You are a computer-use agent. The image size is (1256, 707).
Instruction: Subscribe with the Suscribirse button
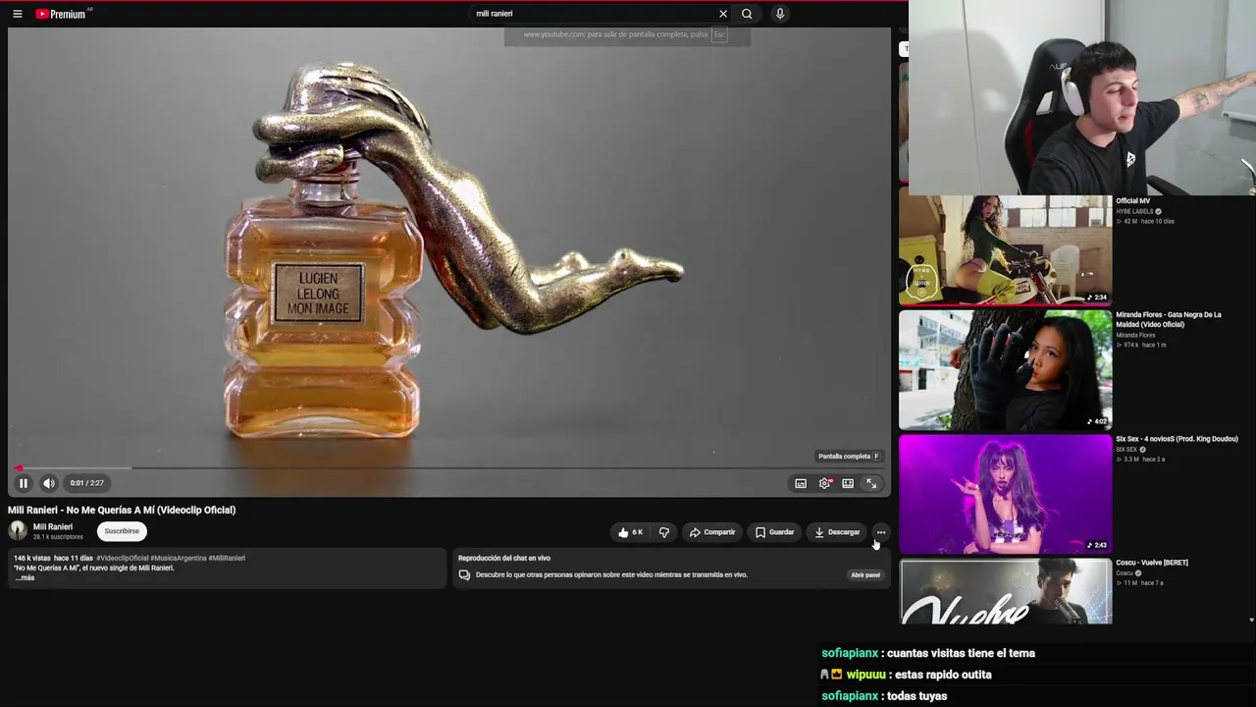122,531
